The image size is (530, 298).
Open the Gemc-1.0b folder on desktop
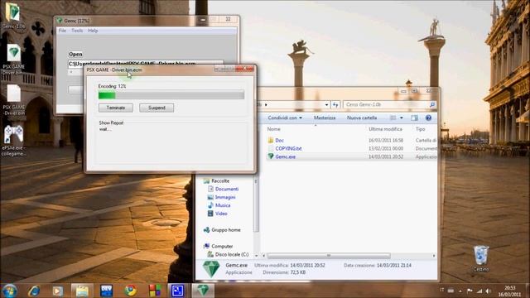[x=13, y=15]
